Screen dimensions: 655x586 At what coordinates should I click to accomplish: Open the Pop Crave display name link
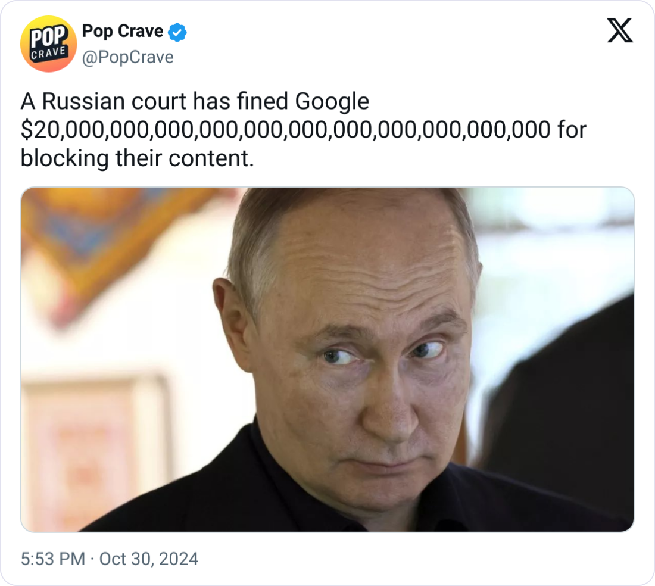123,32
